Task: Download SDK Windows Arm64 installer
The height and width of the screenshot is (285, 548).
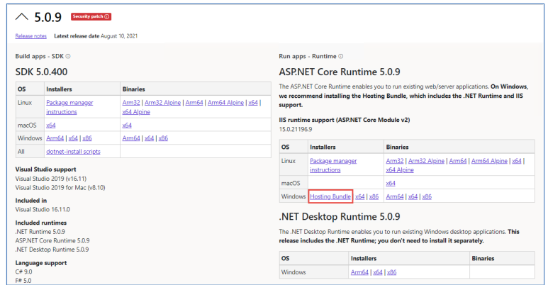Action: [x=55, y=138]
